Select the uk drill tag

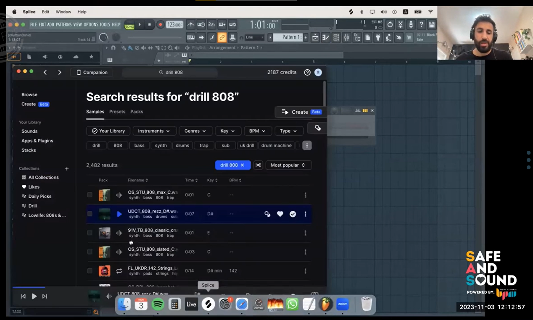click(x=247, y=145)
